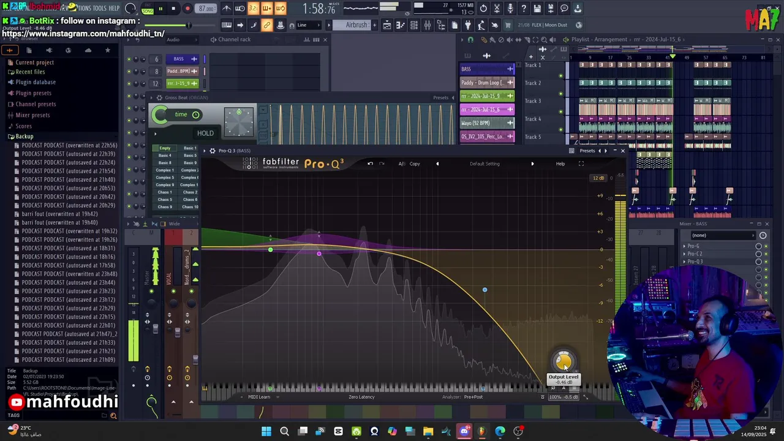Save project with floppy disk icon
The height and width of the screenshot is (441, 784).
(537, 9)
